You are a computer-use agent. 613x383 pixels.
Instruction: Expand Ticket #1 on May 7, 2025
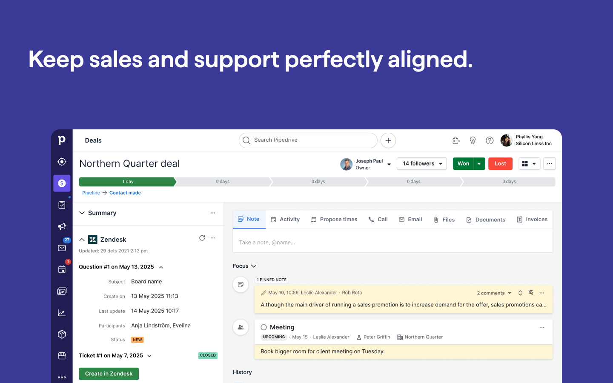point(149,356)
